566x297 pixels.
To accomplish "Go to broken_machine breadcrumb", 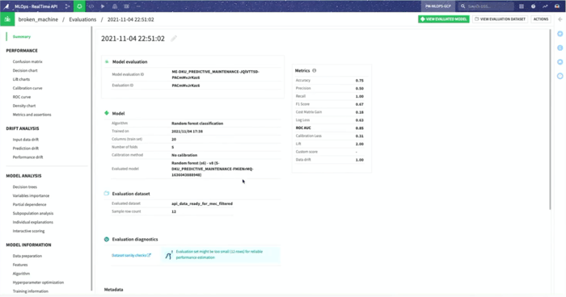I will tap(38, 19).
